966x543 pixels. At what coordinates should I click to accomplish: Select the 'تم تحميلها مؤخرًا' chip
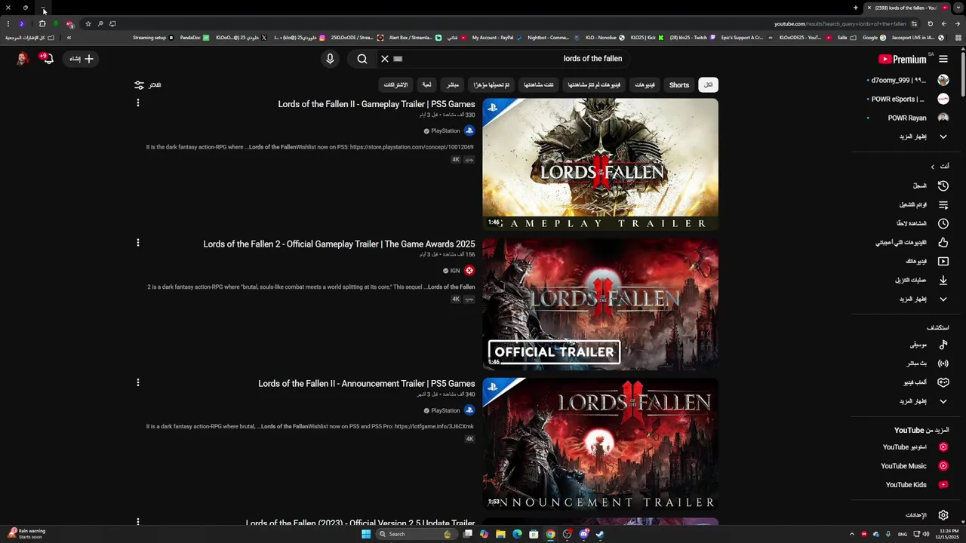(491, 85)
